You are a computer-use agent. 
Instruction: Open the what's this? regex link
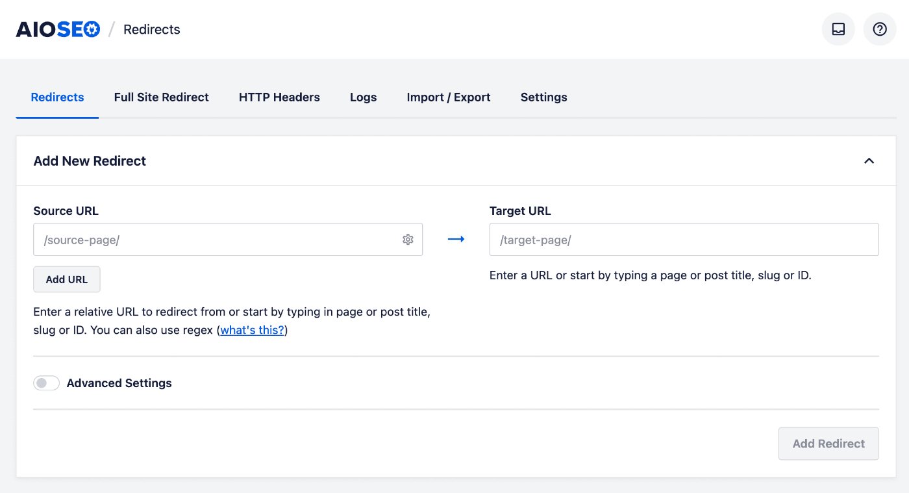252,329
